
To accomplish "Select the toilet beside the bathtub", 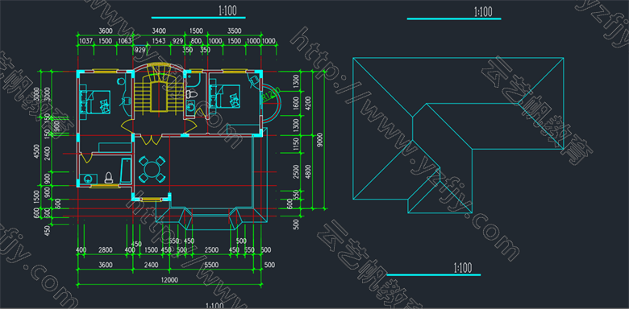I will pos(108,178).
